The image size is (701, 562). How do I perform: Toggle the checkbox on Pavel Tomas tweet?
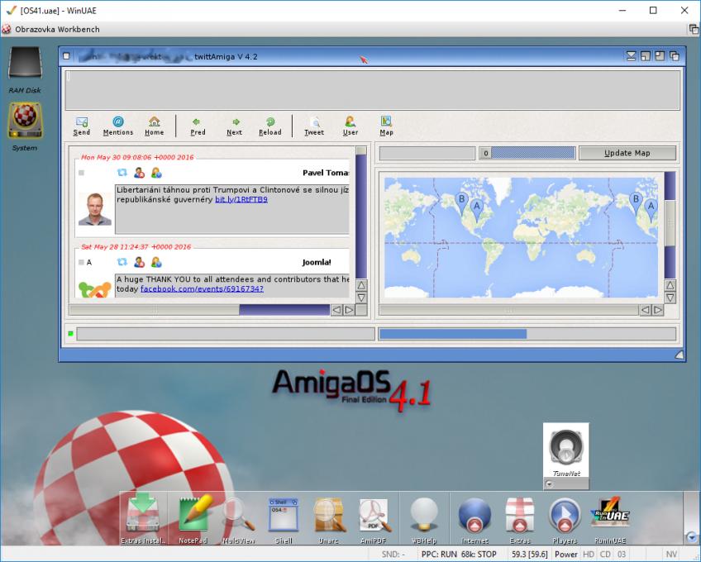[81, 173]
